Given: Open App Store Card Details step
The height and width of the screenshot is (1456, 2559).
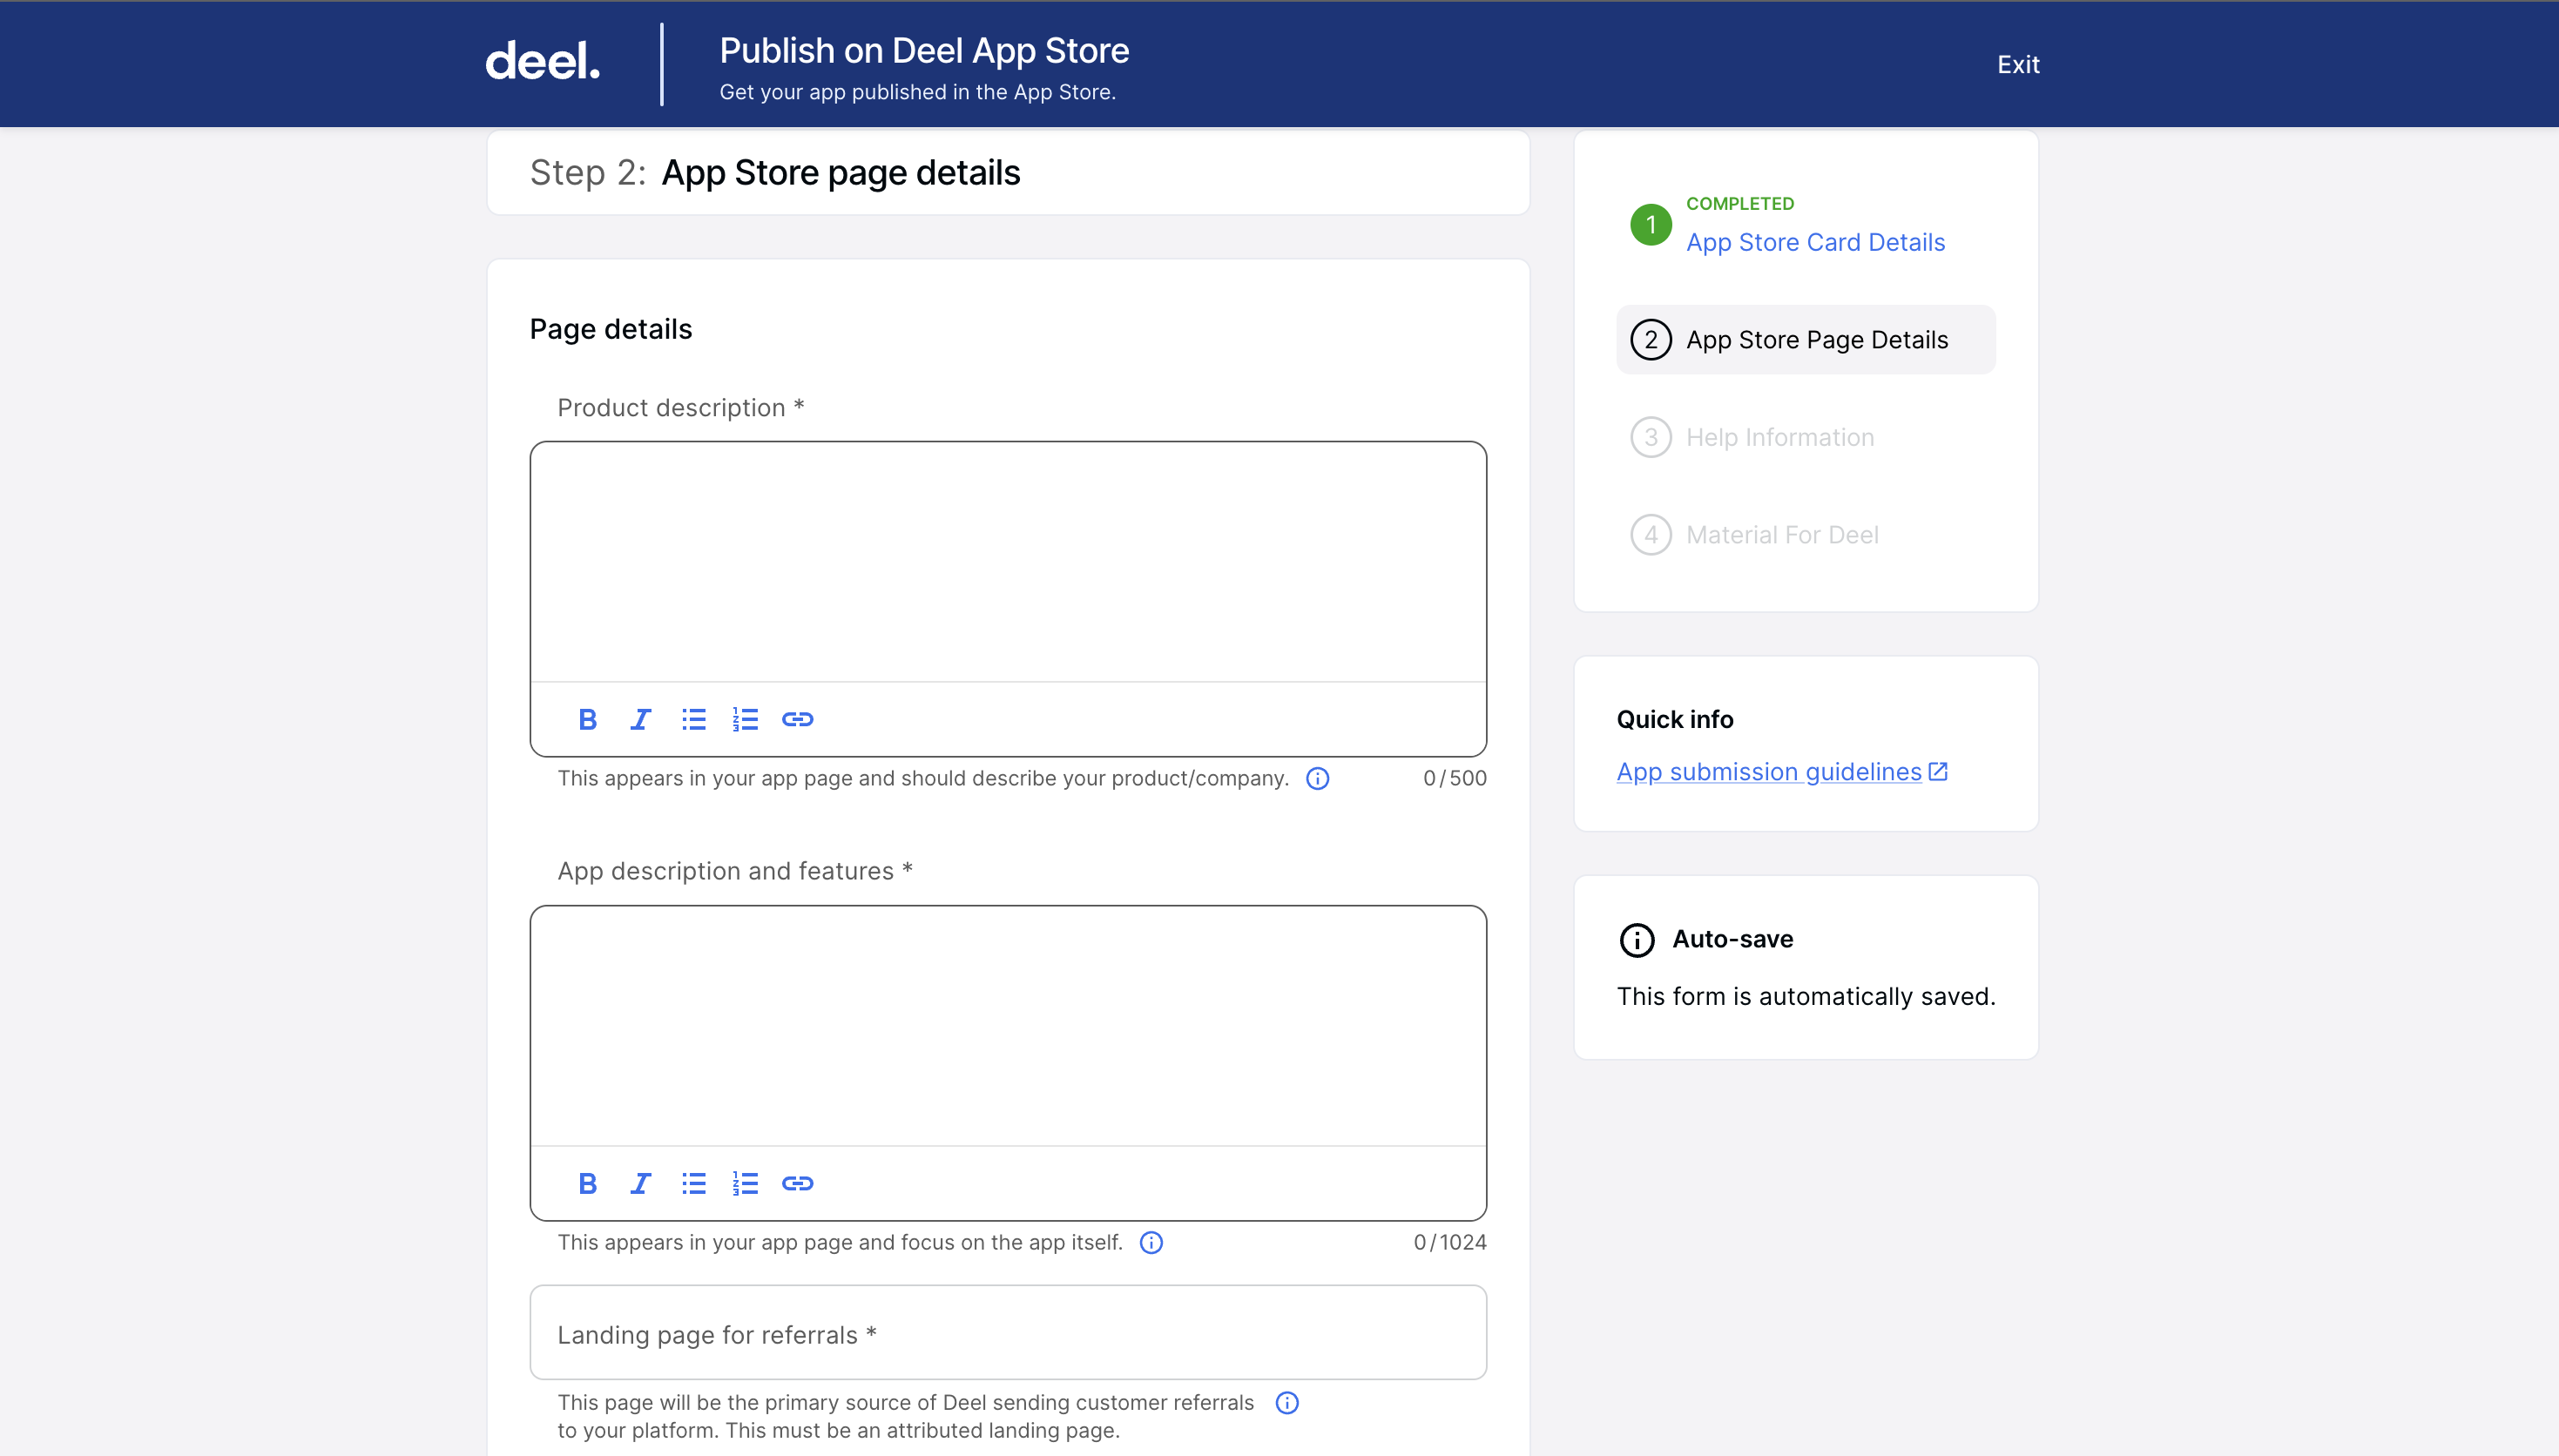Looking at the screenshot, I should tap(1815, 242).
